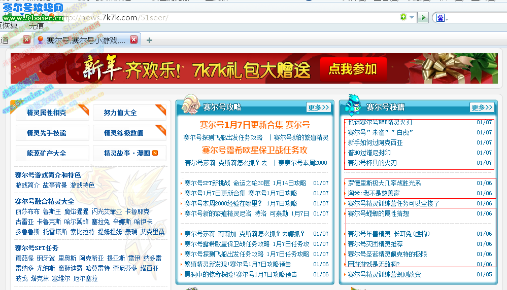Expand the address bar dropdown arrow

point(412,17)
